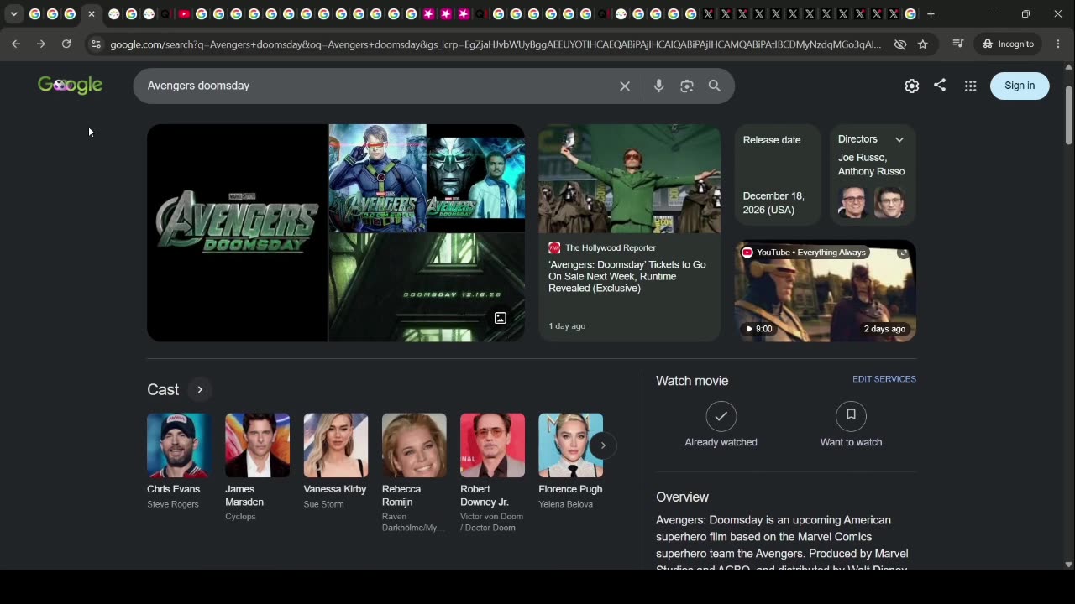Toggle Want to watch bookmark
The height and width of the screenshot is (604, 1075).
click(851, 424)
